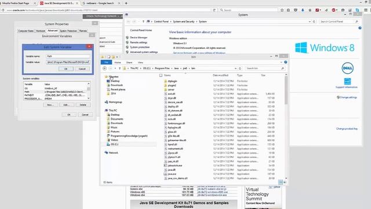Screen dimensions: 371x209
Task: Open Device Manager link in System window
Action: 139,37
